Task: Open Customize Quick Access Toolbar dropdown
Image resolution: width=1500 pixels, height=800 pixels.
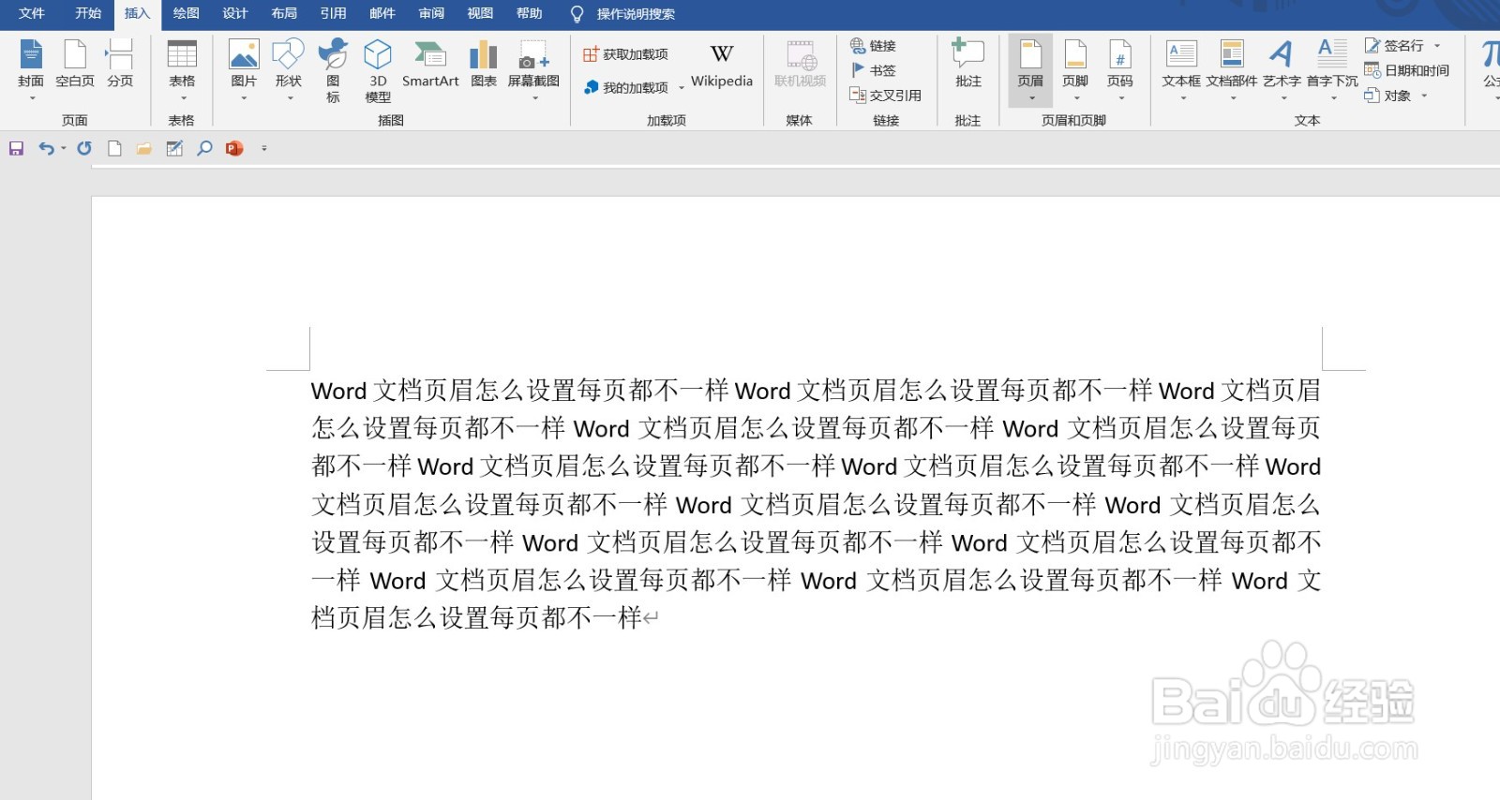Action: pyautogui.click(x=264, y=148)
